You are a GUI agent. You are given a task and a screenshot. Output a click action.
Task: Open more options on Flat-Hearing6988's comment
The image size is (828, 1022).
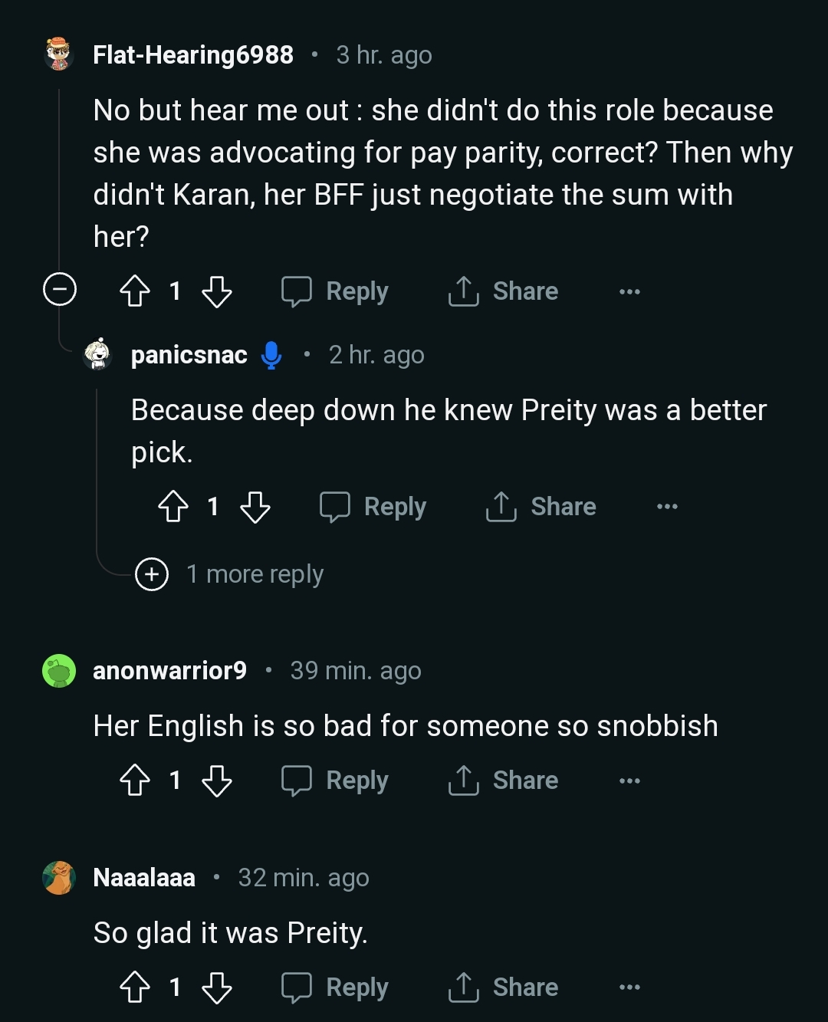click(629, 291)
